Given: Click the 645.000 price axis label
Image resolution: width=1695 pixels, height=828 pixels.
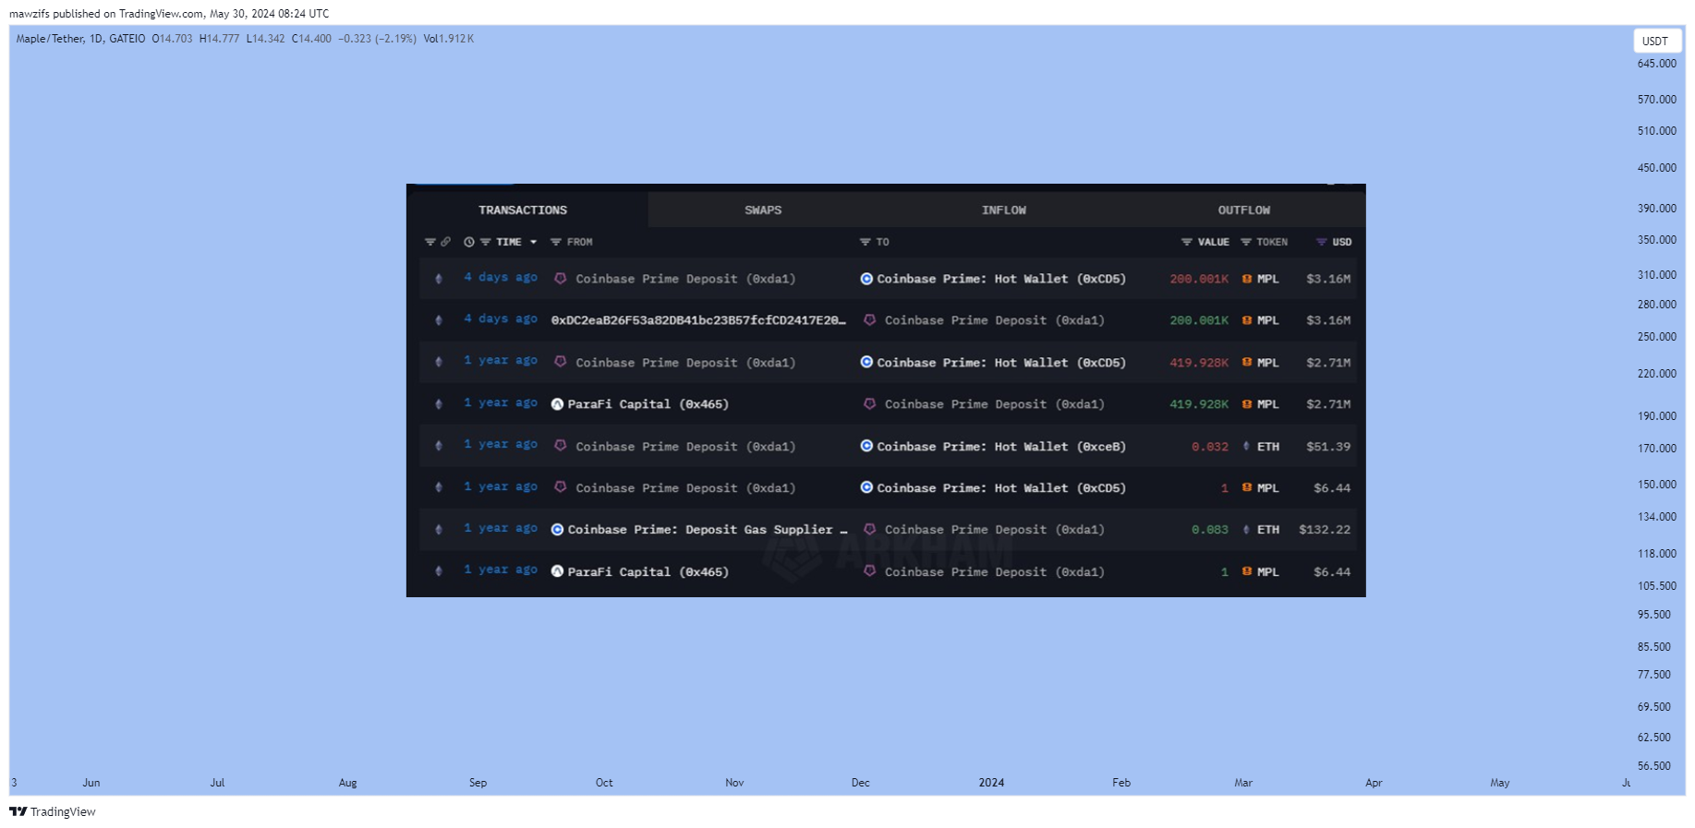Looking at the screenshot, I should (1657, 64).
